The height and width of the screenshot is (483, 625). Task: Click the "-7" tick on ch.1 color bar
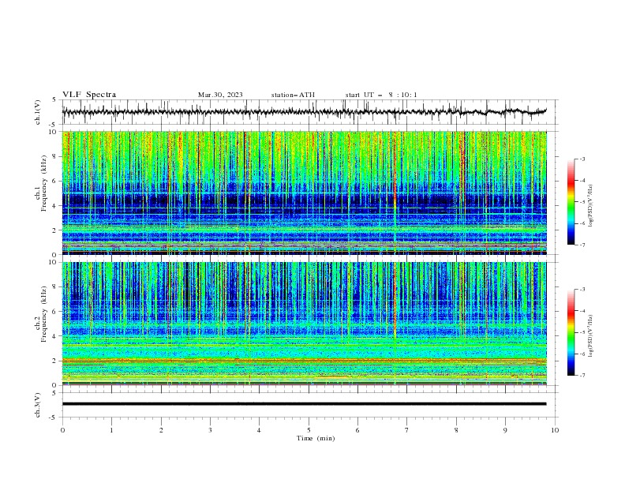tap(582, 245)
